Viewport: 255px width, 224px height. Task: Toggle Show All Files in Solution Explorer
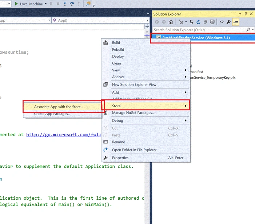pyautogui.click(x=212, y=22)
